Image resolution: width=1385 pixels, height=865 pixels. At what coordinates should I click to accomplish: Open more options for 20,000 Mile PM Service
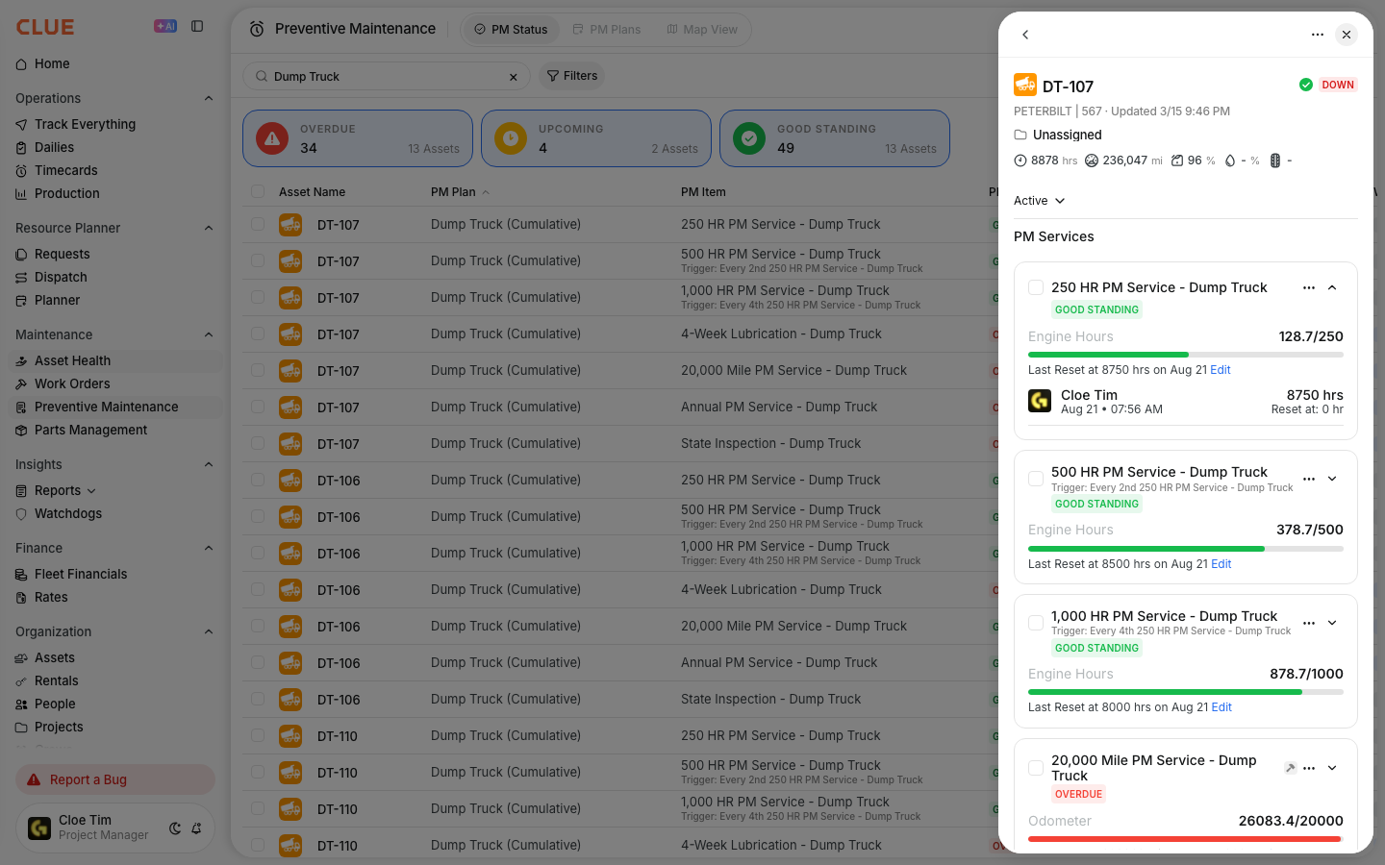point(1309,768)
